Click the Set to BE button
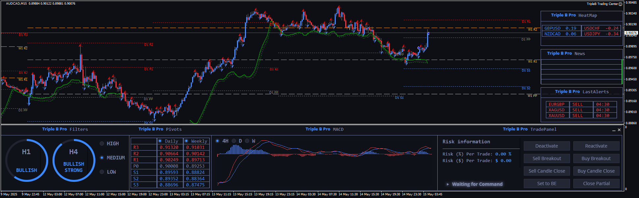Screen dimensions: 639x198 [547, 184]
